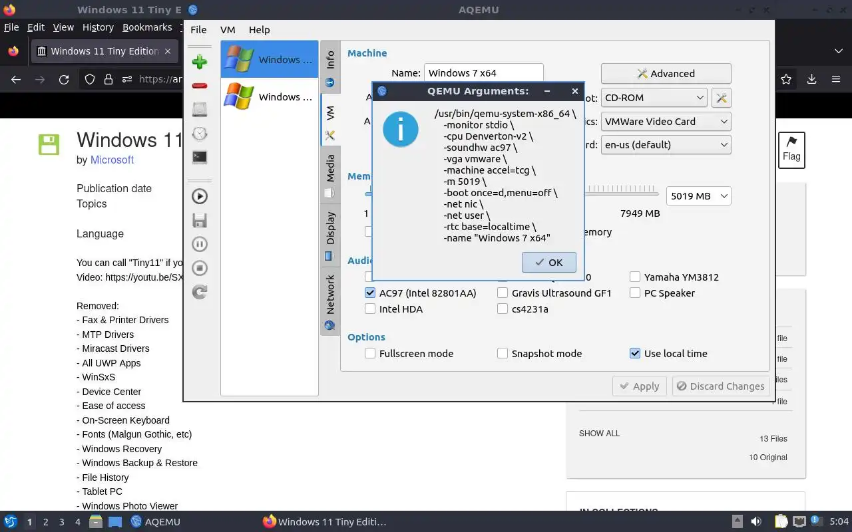
Task: Reload the Firefox page
Action: pos(64,79)
